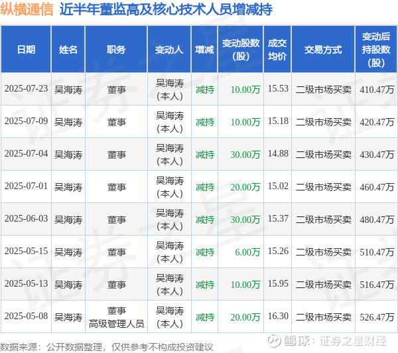Click 30.00万 in the 2025-06-03 row
Viewport: 398px width, 353px height.
coord(245,220)
